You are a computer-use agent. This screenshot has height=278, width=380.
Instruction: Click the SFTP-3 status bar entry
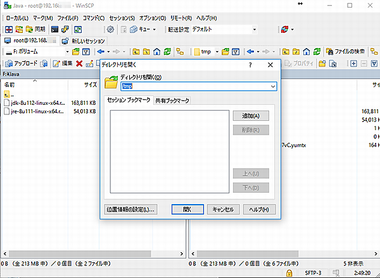313,273
